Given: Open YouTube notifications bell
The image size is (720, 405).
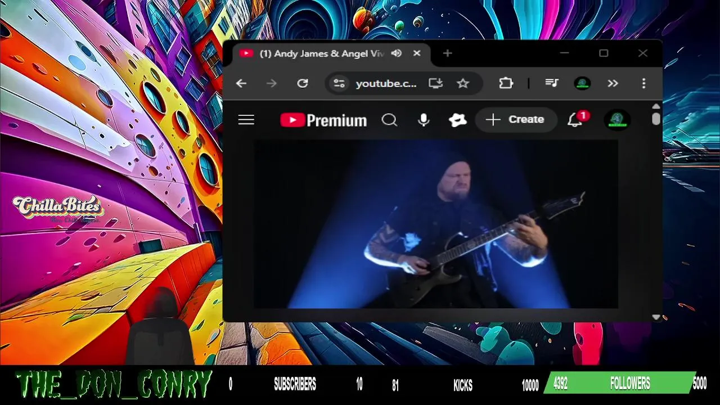Looking at the screenshot, I should coord(576,119).
